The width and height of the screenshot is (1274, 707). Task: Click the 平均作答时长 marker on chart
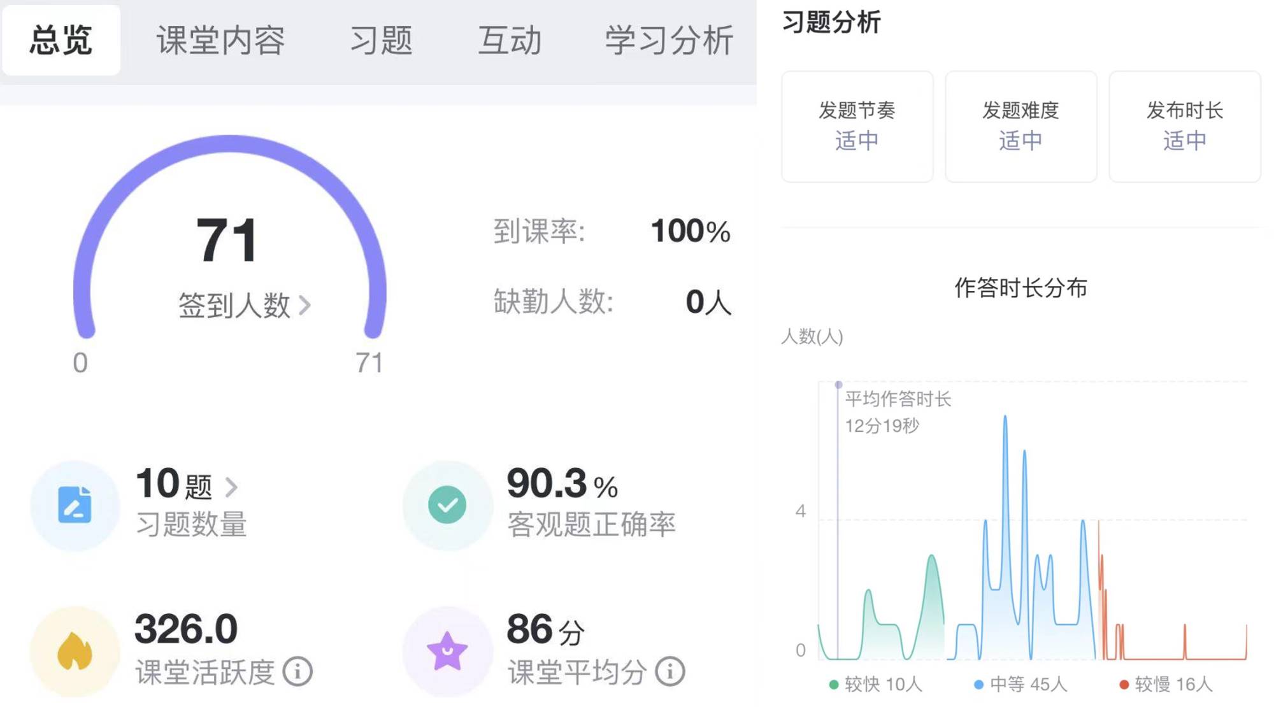coord(838,385)
